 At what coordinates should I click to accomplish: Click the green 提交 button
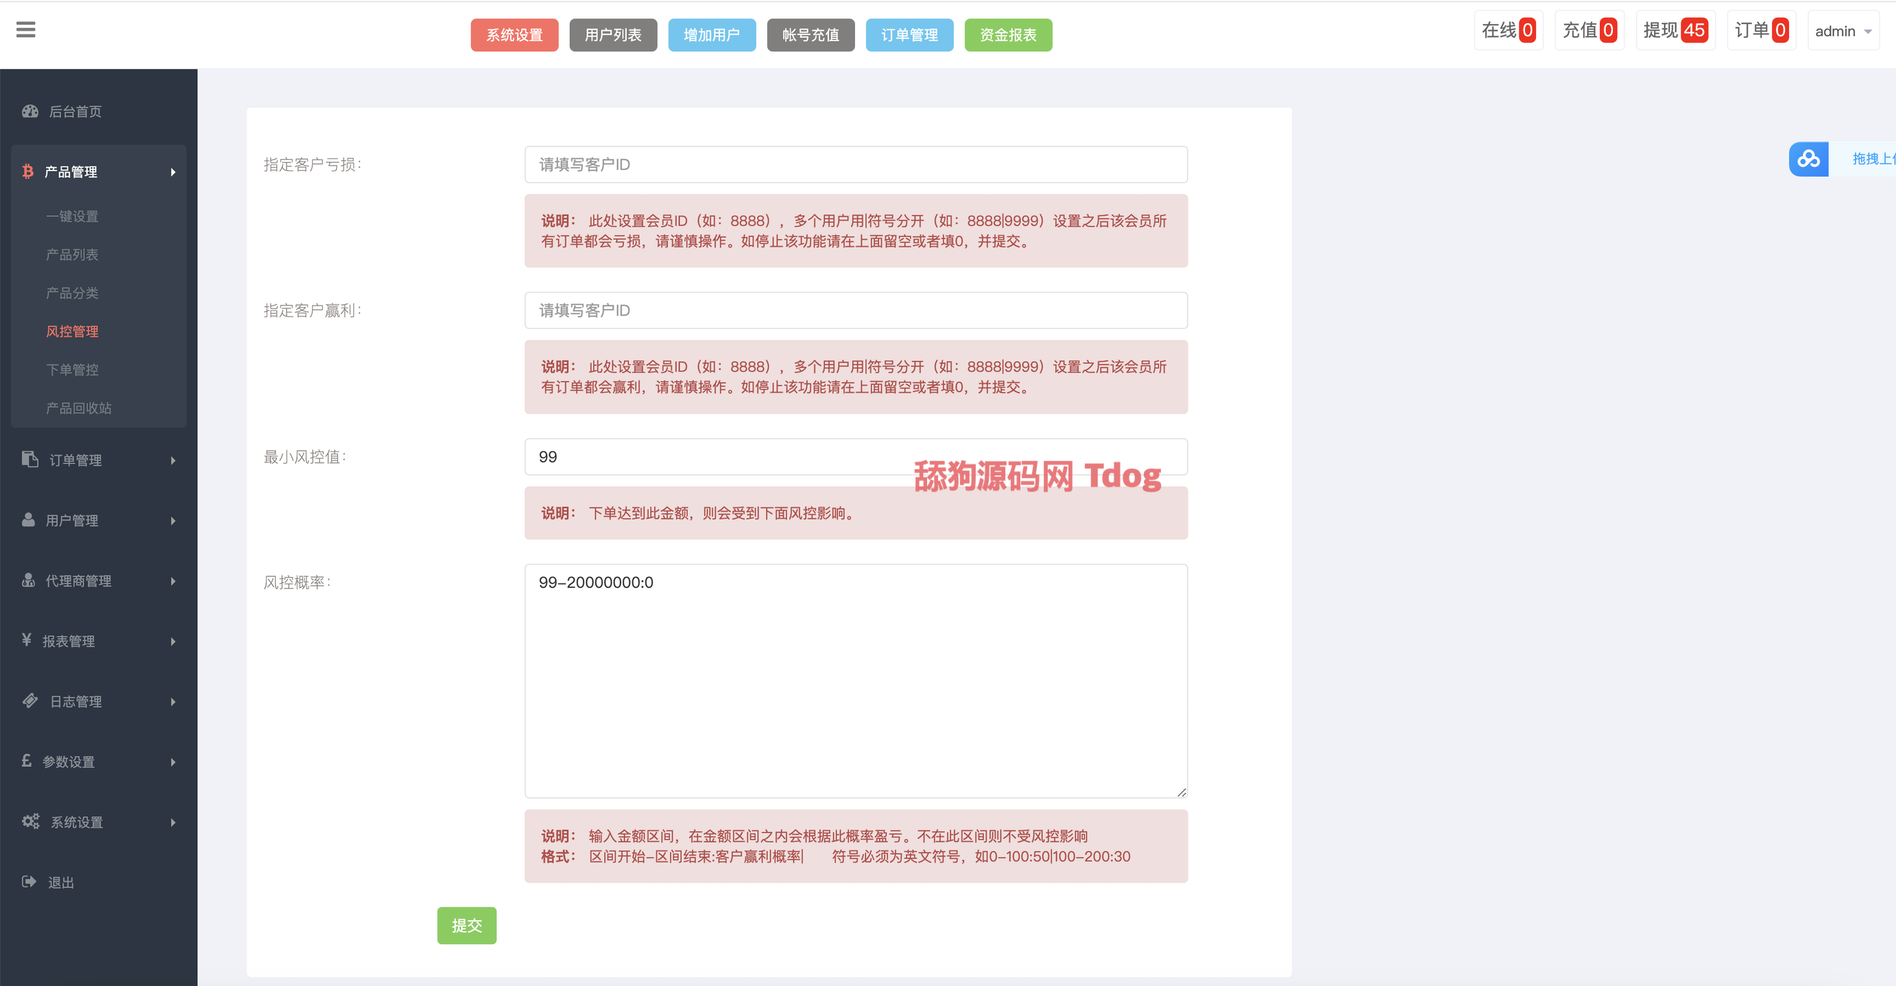467,925
